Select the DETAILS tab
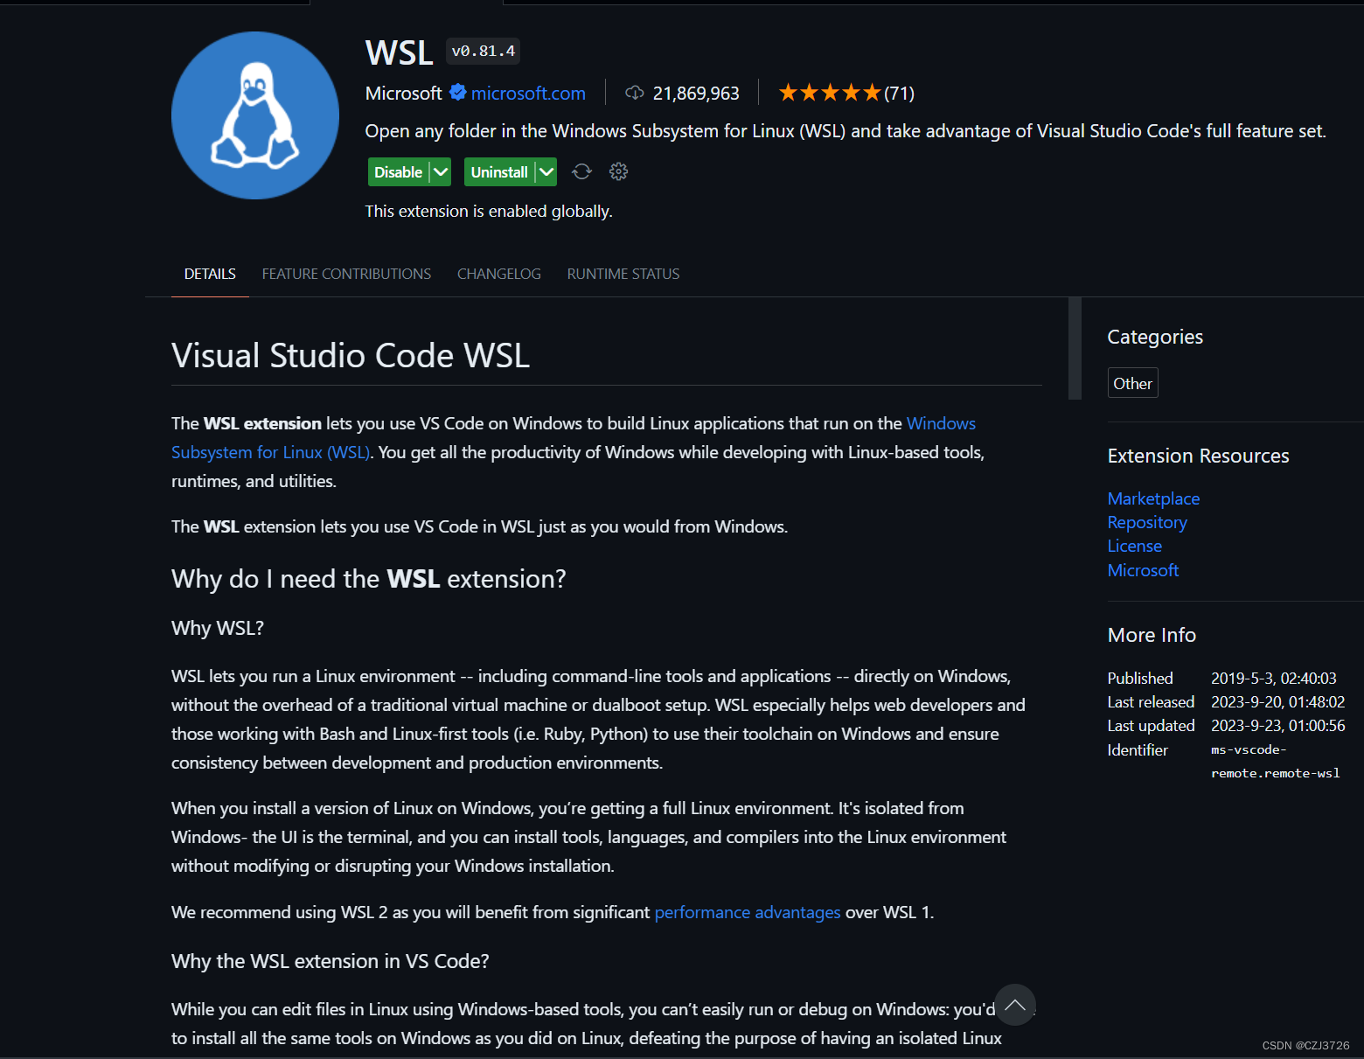1364x1059 pixels. [209, 274]
